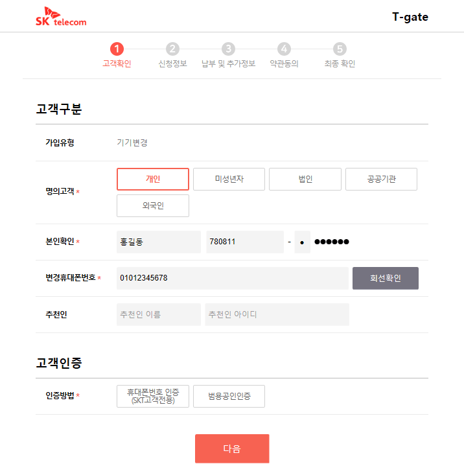Click the 다음 next button
The height and width of the screenshot is (464, 464).
232,448
